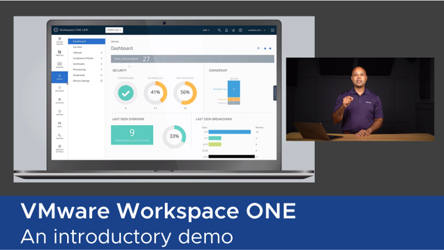
Task: Click the LAST SEEN BREAKDOWN heading
Action: tap(214, 119)
